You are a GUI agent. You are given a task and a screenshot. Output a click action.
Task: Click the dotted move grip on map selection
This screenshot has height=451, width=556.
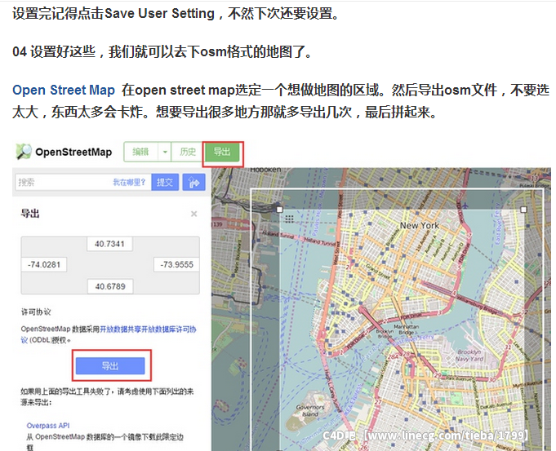[289, 219]
